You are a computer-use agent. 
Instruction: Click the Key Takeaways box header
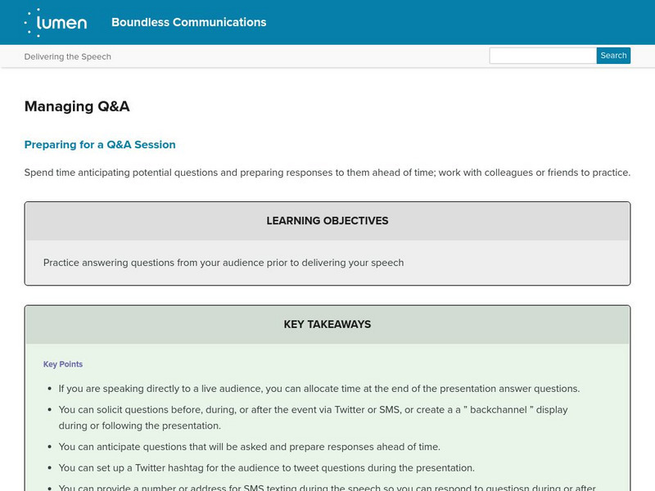(x=327, y=324)
